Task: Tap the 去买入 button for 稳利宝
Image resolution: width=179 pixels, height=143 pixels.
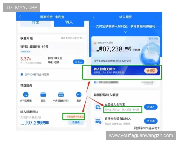Action: point(78,62)
